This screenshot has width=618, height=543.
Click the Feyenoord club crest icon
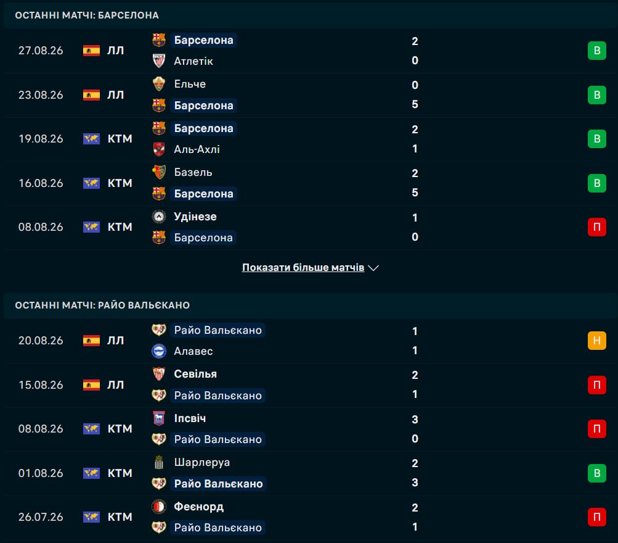click(x=159, y=507)
